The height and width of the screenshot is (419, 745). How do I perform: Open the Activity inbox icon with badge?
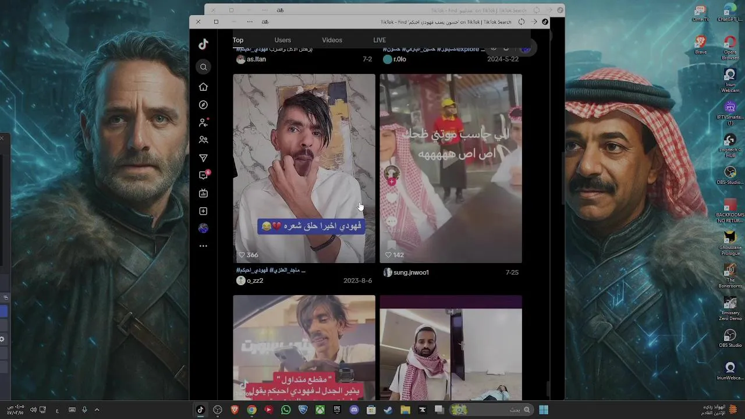pyautogui.click(x=204, y=175)
